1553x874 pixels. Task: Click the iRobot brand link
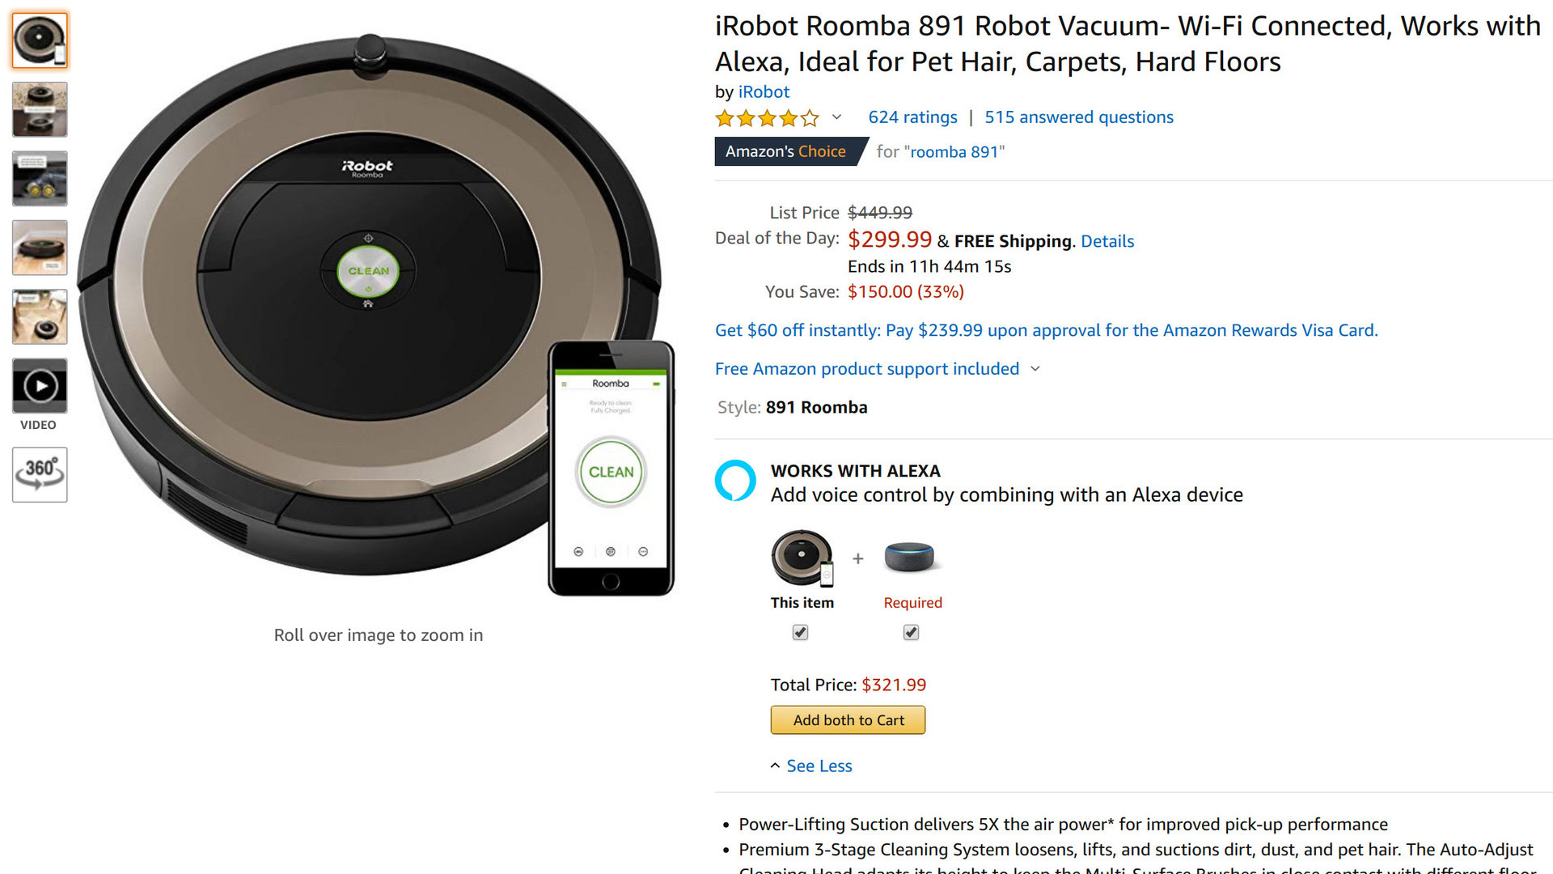pyautogui.click(x=764, y=92)
